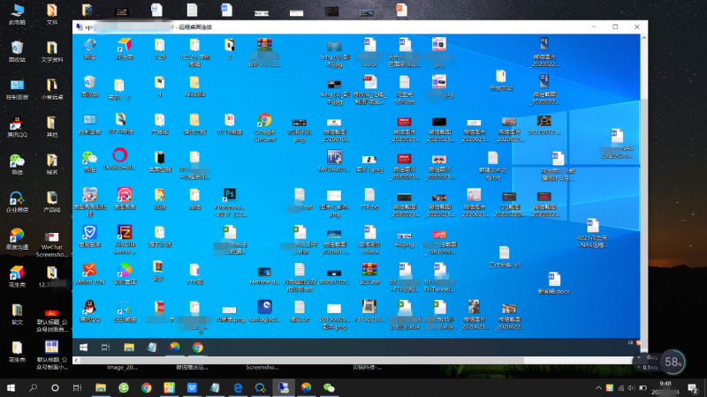Click Microsoft Edge in the local taskbar
Viewport: 707px width, 397px height.
tap(239, 387)
